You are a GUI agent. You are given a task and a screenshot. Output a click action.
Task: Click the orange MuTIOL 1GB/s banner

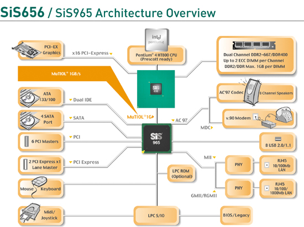click(x=66, y=74)
